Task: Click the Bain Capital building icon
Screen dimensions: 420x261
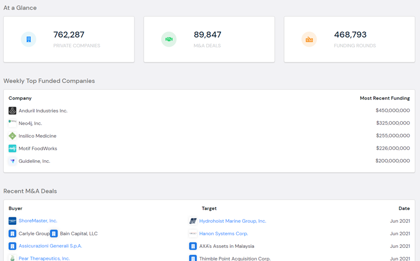Action: pos(54,234)
